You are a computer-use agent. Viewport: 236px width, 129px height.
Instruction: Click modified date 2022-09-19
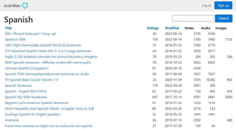tap(173, 40)
